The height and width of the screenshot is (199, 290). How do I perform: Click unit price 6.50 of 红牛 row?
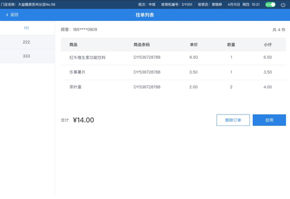pos(194,57)
